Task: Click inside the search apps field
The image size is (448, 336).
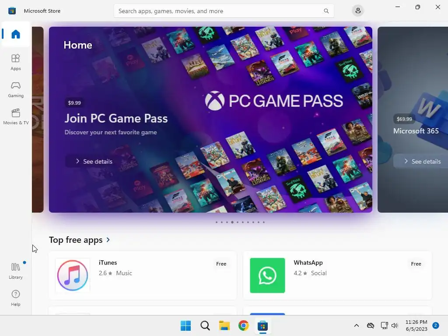Action: click(x=224, y=11)
